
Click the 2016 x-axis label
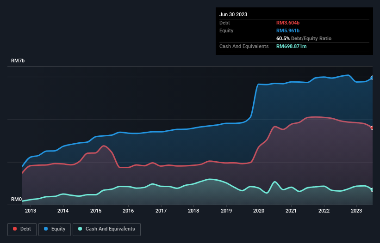[128, 211]
